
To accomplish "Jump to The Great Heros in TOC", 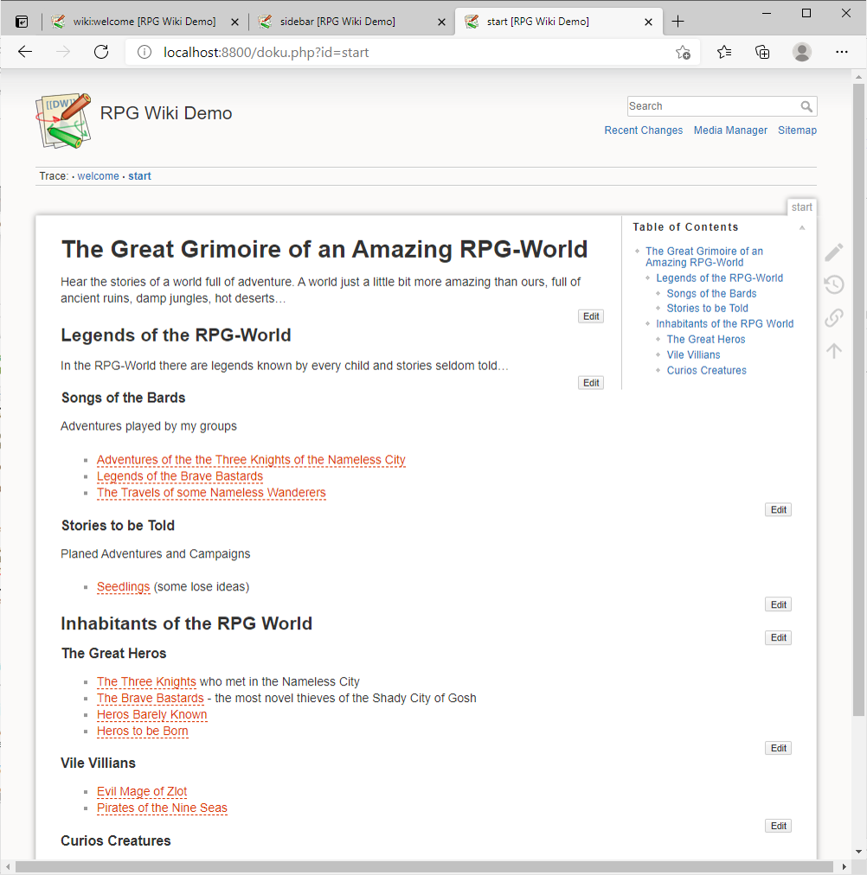I will pos(706,339).
